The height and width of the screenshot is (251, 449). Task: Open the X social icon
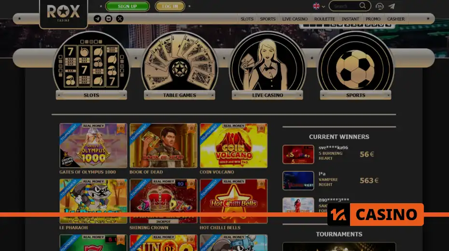point(120,19)
